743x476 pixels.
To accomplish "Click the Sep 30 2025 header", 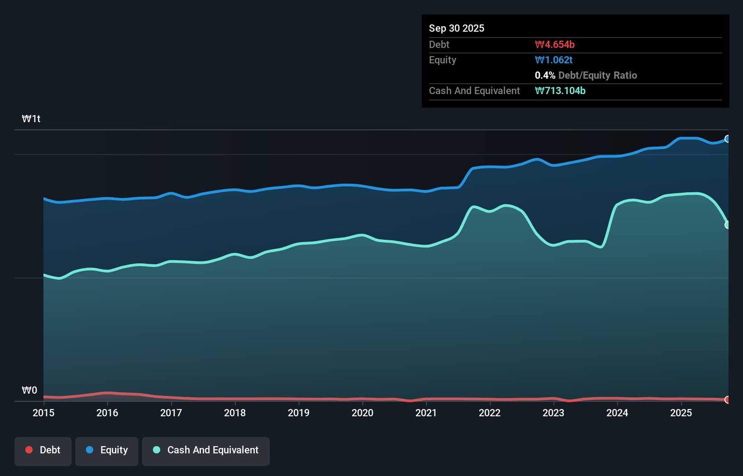I will [x=457, y=28].
